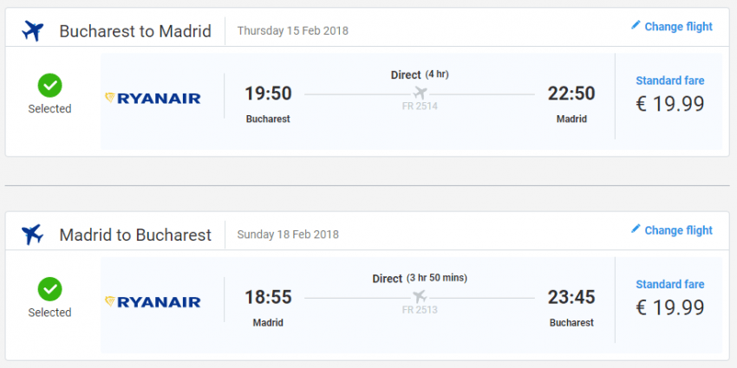
Task: Click the plane icon above FR 2514
Action: (x=421, y=94)
